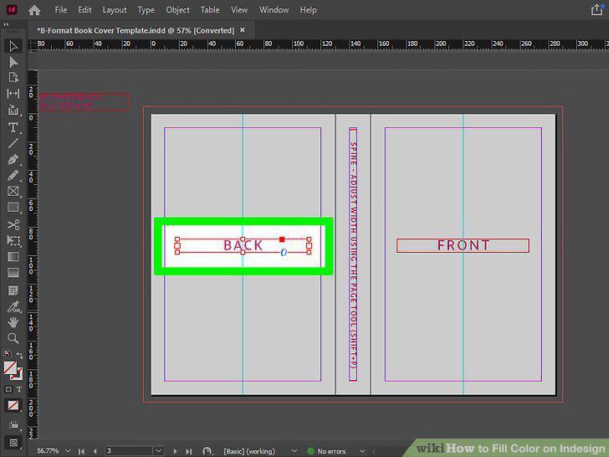Go to the Home screen

tap(34, 10)
